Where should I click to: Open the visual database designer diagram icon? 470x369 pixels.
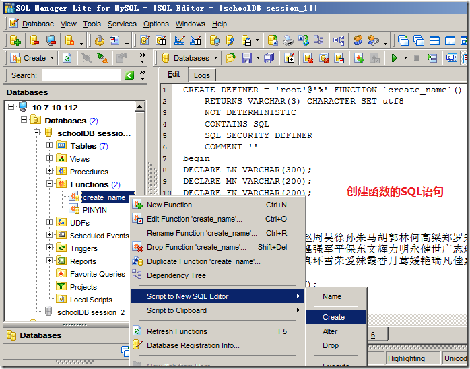(339, 40)
